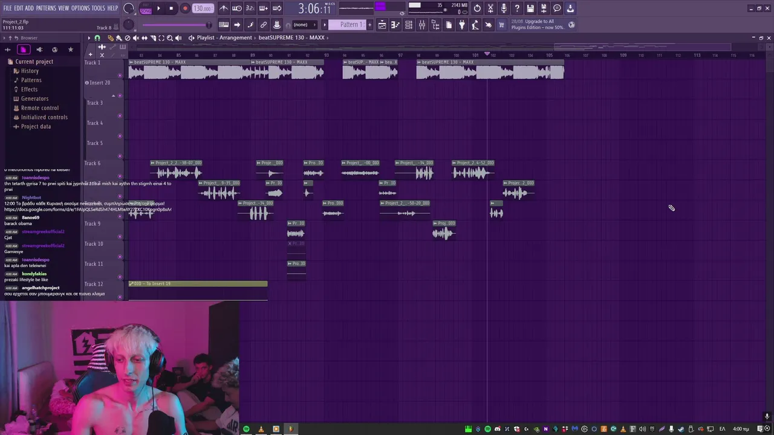Select the Zoom tool in playlist toolbar
Image resolution: width=774 pixels, height=435 pixels.
(170, 38)
